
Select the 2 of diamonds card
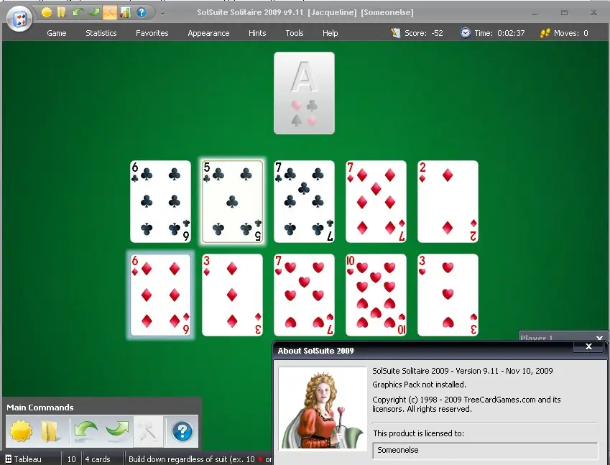coord(448,201)
